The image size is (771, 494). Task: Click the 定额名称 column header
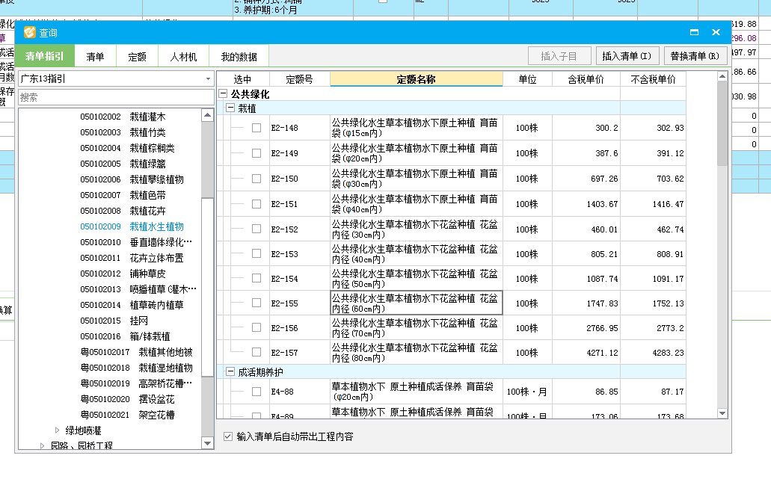tap(416, 79)
